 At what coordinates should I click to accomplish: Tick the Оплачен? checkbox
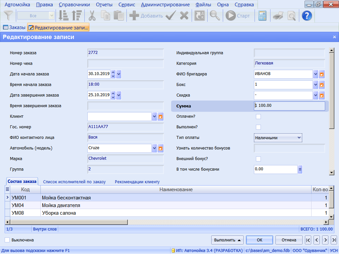click(x=258, y=116)
